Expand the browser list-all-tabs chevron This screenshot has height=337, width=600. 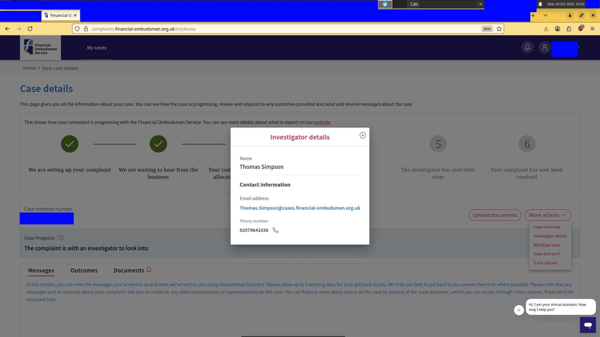coord(545,15)
